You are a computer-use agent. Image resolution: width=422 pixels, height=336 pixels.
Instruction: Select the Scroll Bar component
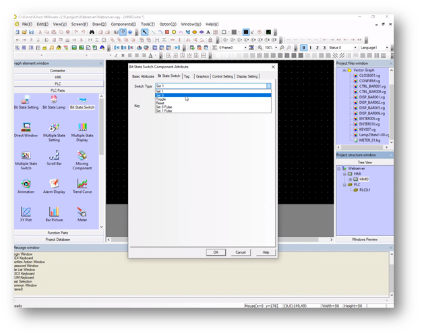(x=54, y=157)
